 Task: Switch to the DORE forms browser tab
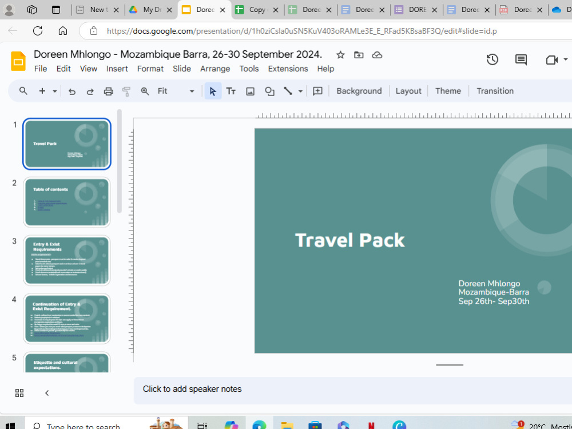pos(416,10)
